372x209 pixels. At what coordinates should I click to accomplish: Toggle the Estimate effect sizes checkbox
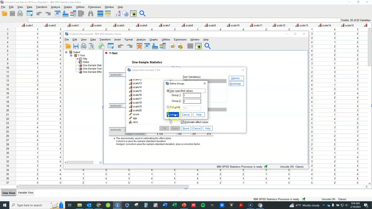point(183,122)
